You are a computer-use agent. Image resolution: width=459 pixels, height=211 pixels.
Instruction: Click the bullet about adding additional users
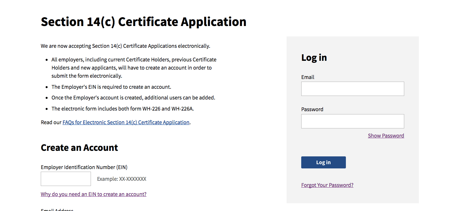coord(133,98)
